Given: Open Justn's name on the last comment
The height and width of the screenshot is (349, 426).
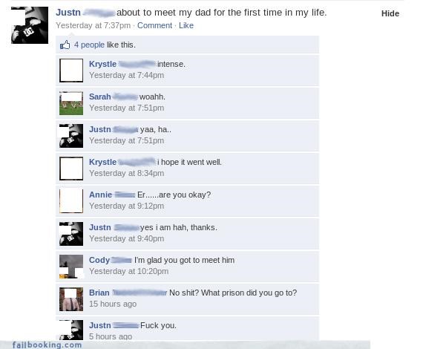Looking at the screenshot, I should coord(99,325).
